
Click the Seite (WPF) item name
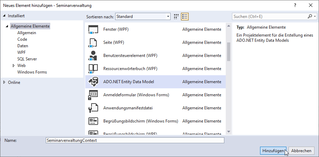[113, 42]
